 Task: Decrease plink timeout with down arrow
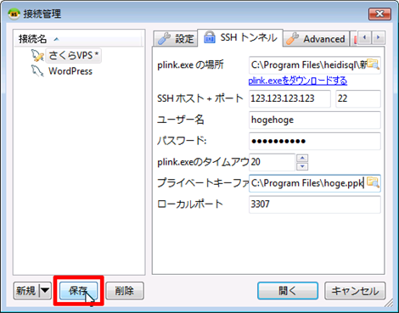click(x=302, y=166)
